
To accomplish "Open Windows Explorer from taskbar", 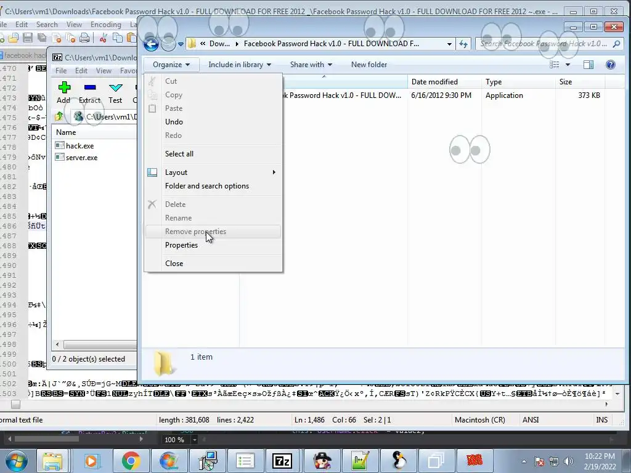I will point(52,461).
